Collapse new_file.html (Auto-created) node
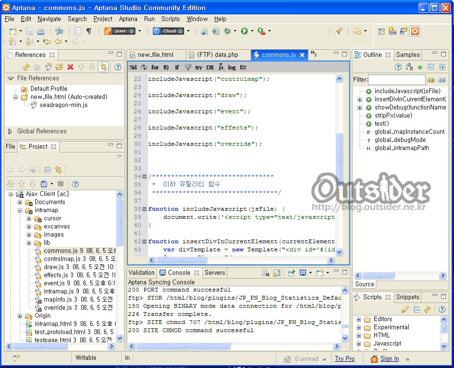 coord(15,97)
